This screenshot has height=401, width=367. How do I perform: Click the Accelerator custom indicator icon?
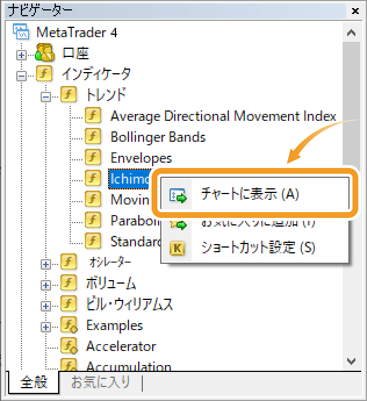click(x=69, y=346)
